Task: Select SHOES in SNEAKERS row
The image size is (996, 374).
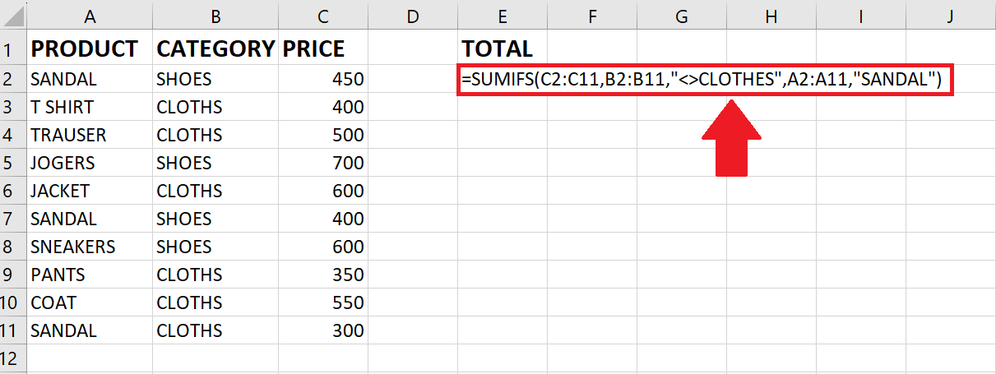Action: click(x=215, y=247)
